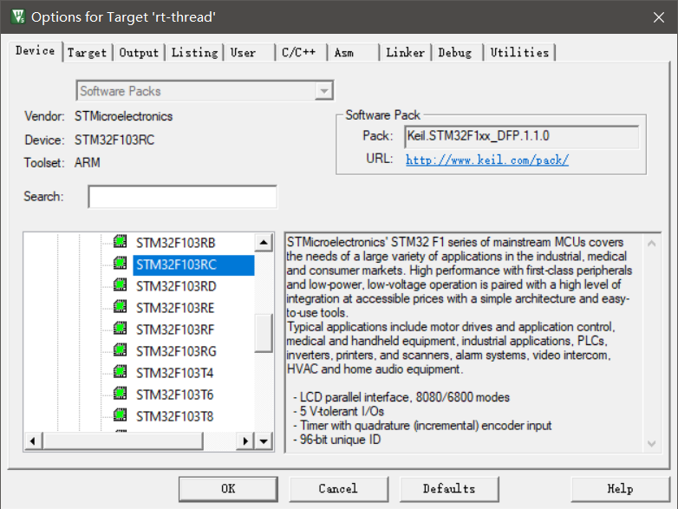Screen dimensions: 678x509
Task: Select the STM32F103RG device
Action: [x=176, y=351]
